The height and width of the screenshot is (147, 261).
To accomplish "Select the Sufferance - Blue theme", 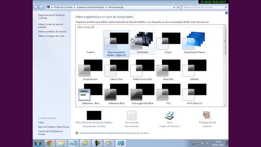I will [x=91, y=94].
